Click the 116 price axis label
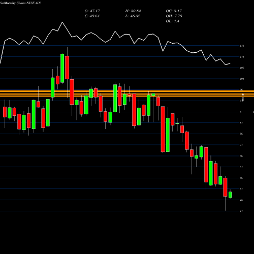Image resolution: width=254 pixels, height=254 pixels. 242,46
